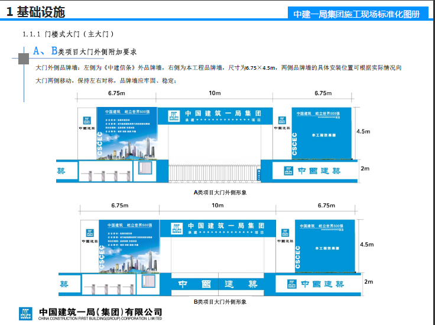Click the turnstile row in B类 diagram

point(109,289)
